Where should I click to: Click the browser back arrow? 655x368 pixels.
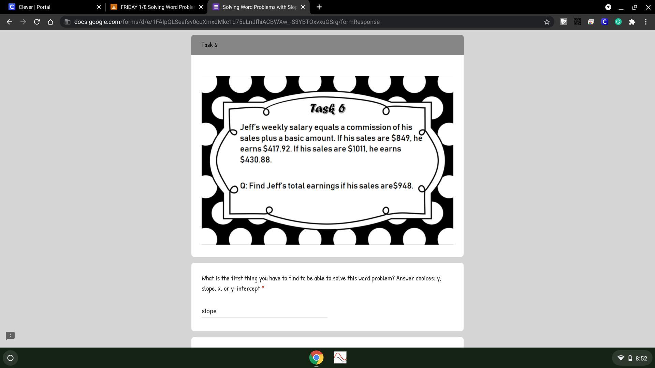click(10, 22)
